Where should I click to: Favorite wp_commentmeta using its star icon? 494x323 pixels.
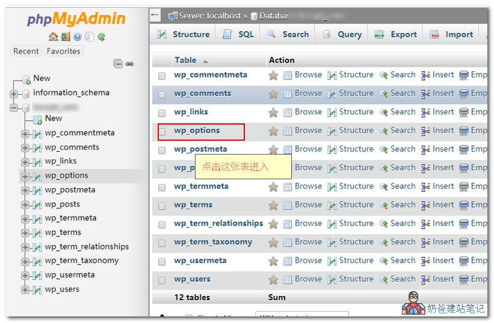(273, 75)
